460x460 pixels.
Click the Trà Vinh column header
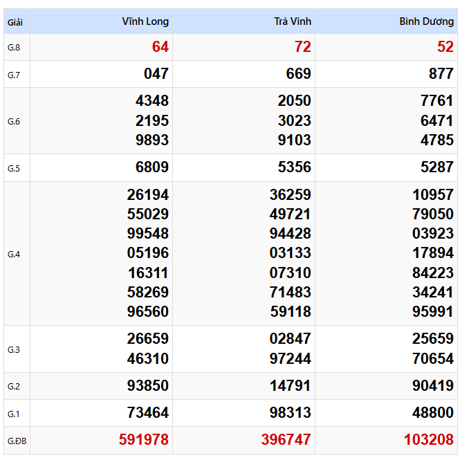293,21
